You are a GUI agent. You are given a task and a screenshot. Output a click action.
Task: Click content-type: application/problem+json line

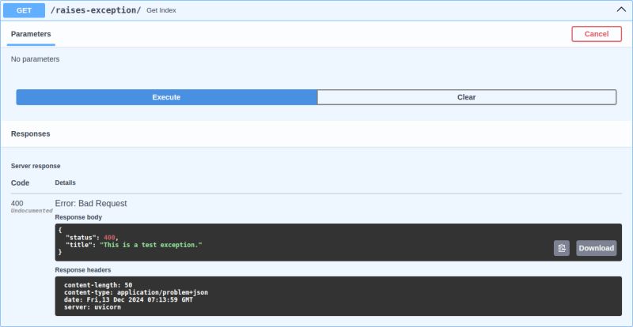pos(136,292)
